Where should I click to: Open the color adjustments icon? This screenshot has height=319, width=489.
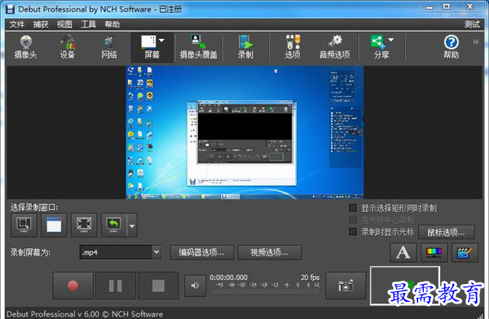(x=434, y=252)
